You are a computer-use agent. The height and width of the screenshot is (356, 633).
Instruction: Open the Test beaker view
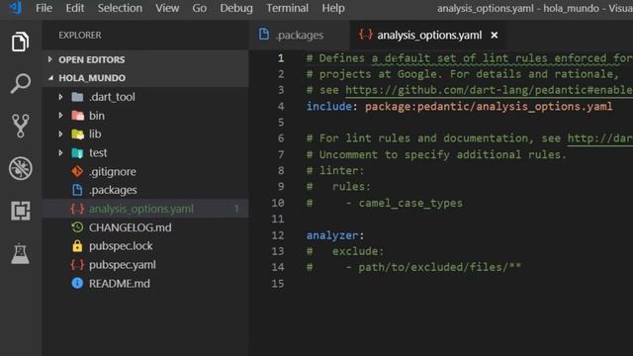click(20, 253)
